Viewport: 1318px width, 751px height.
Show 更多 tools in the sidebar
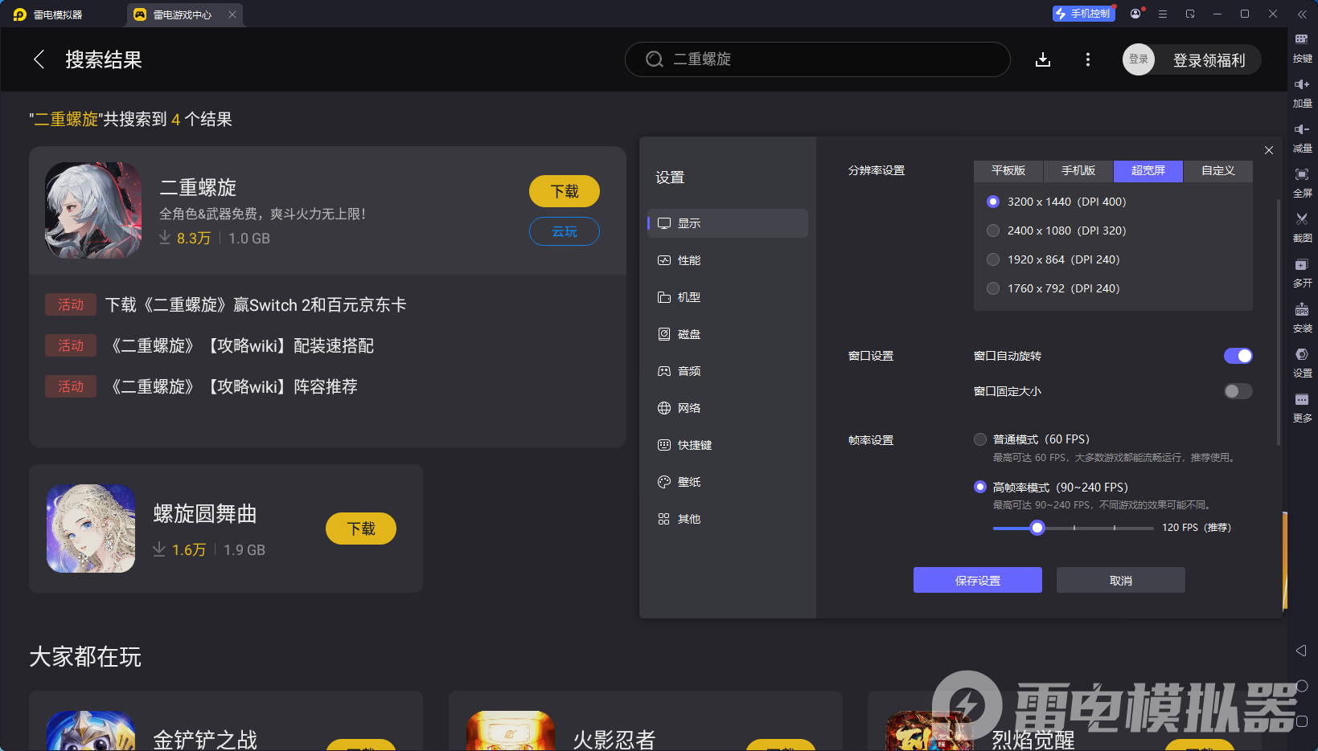1302,406
